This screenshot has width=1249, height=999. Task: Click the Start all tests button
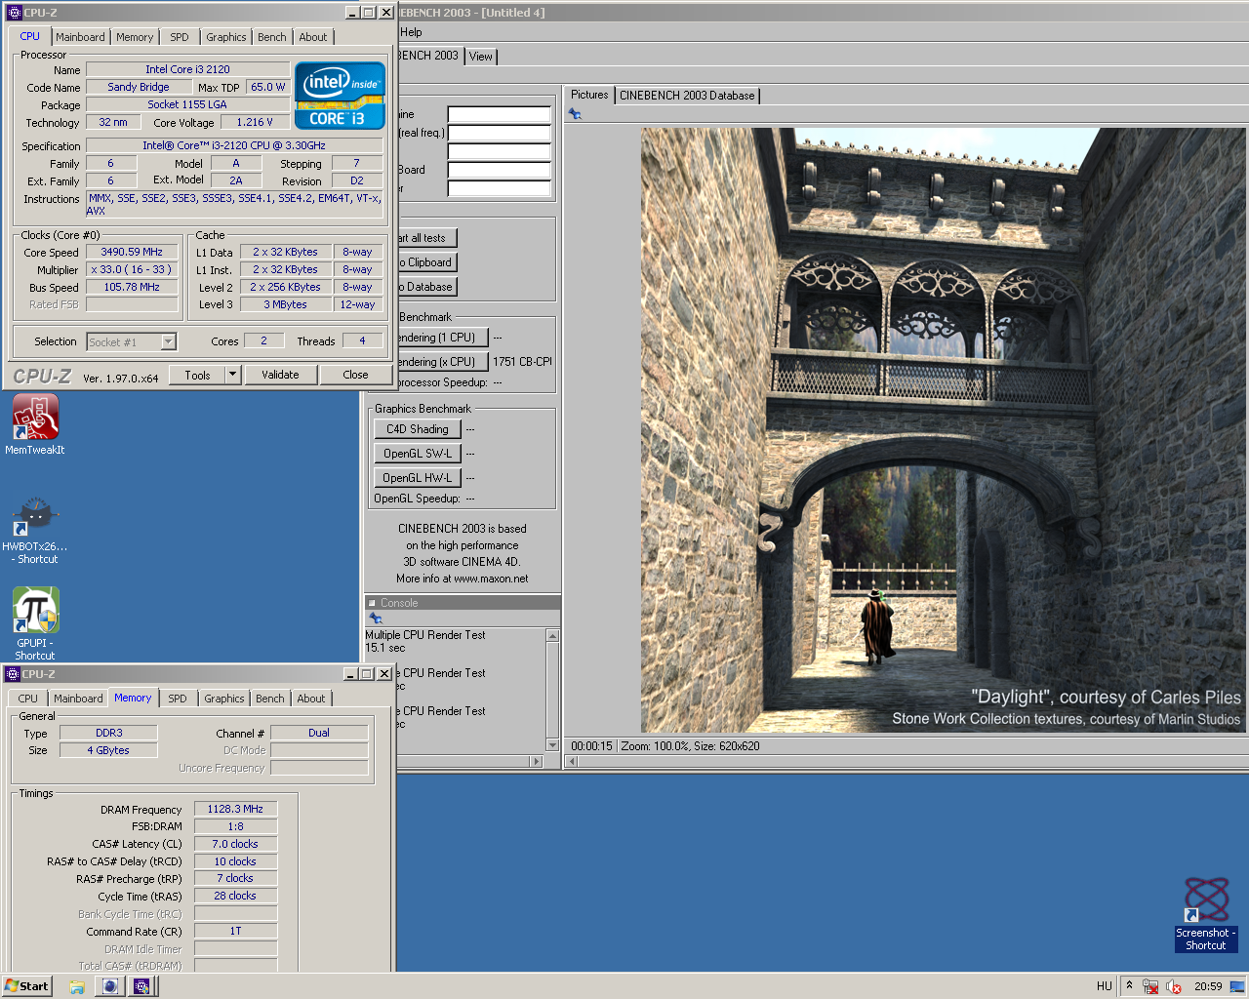coord(426,238)
